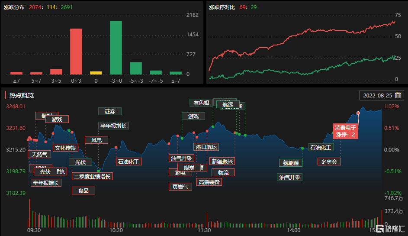408x236 pixels.
Task: Click the 二季度业绩增长 hotspot label
Action: click(x=92, y=176)
